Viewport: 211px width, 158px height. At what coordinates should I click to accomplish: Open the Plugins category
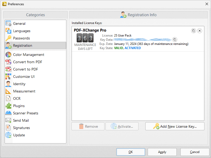[x=36, y=106]
